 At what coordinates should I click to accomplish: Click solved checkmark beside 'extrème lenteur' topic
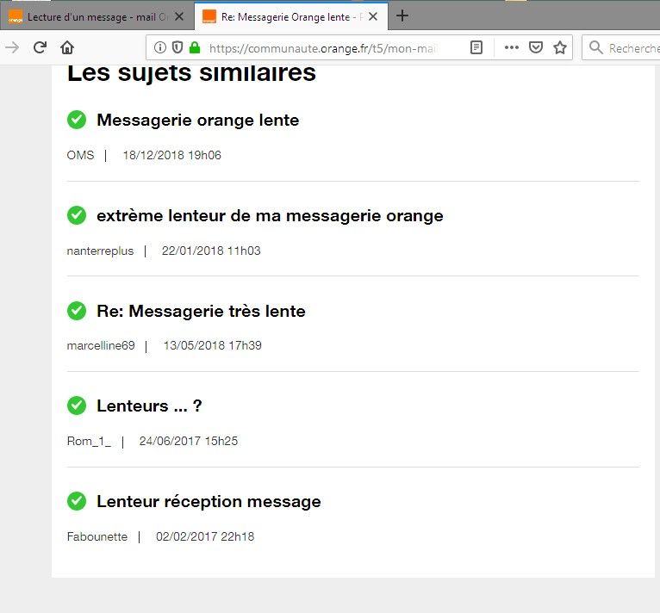click(77, 215)
